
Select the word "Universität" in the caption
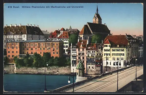click(x=77, y=7)
